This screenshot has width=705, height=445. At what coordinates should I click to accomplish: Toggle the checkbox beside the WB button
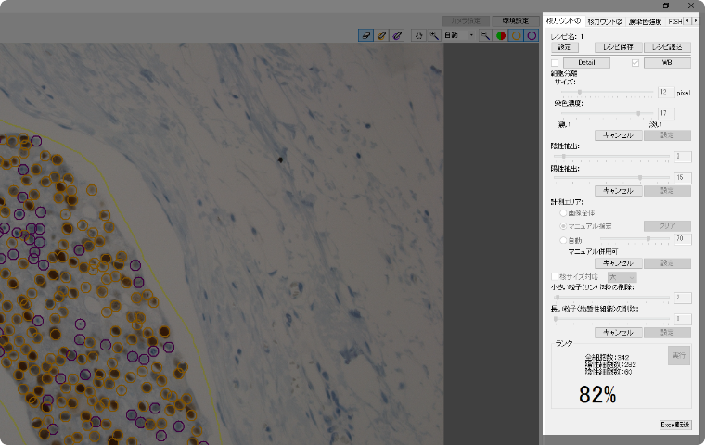(x=635, y=63)
